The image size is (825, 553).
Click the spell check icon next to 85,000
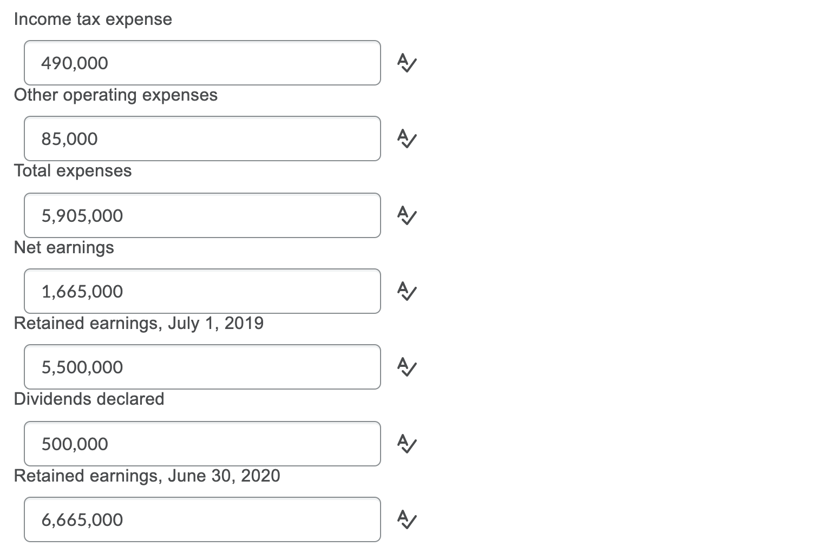(x=407, y=139)
